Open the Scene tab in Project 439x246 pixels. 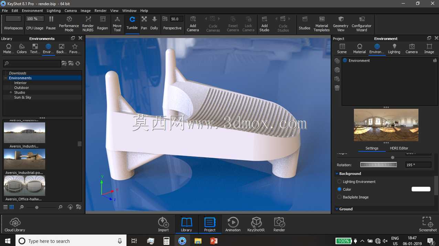tap(342, 48)
